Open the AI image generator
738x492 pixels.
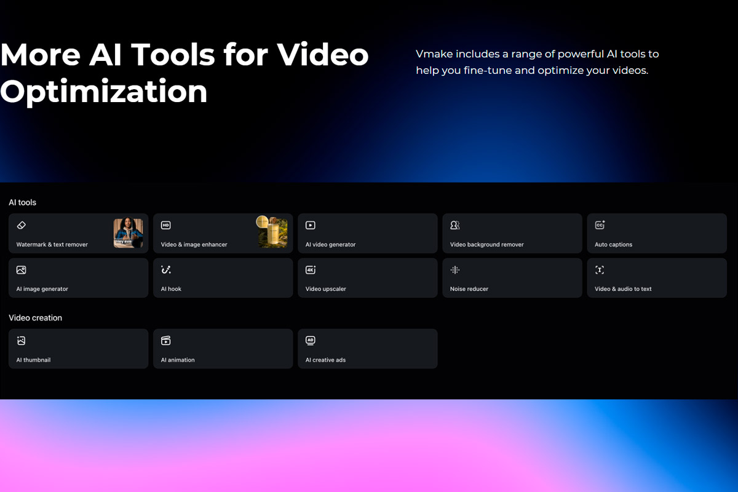click(x=78, y=278)
